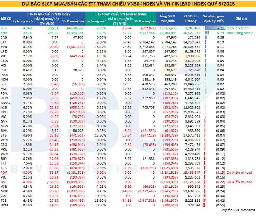Image resolution: width=256 pixels, height=217 pixels.
Task: Select the VHM ticker cell
Action: pyautogui.click(x=4, y=140)
